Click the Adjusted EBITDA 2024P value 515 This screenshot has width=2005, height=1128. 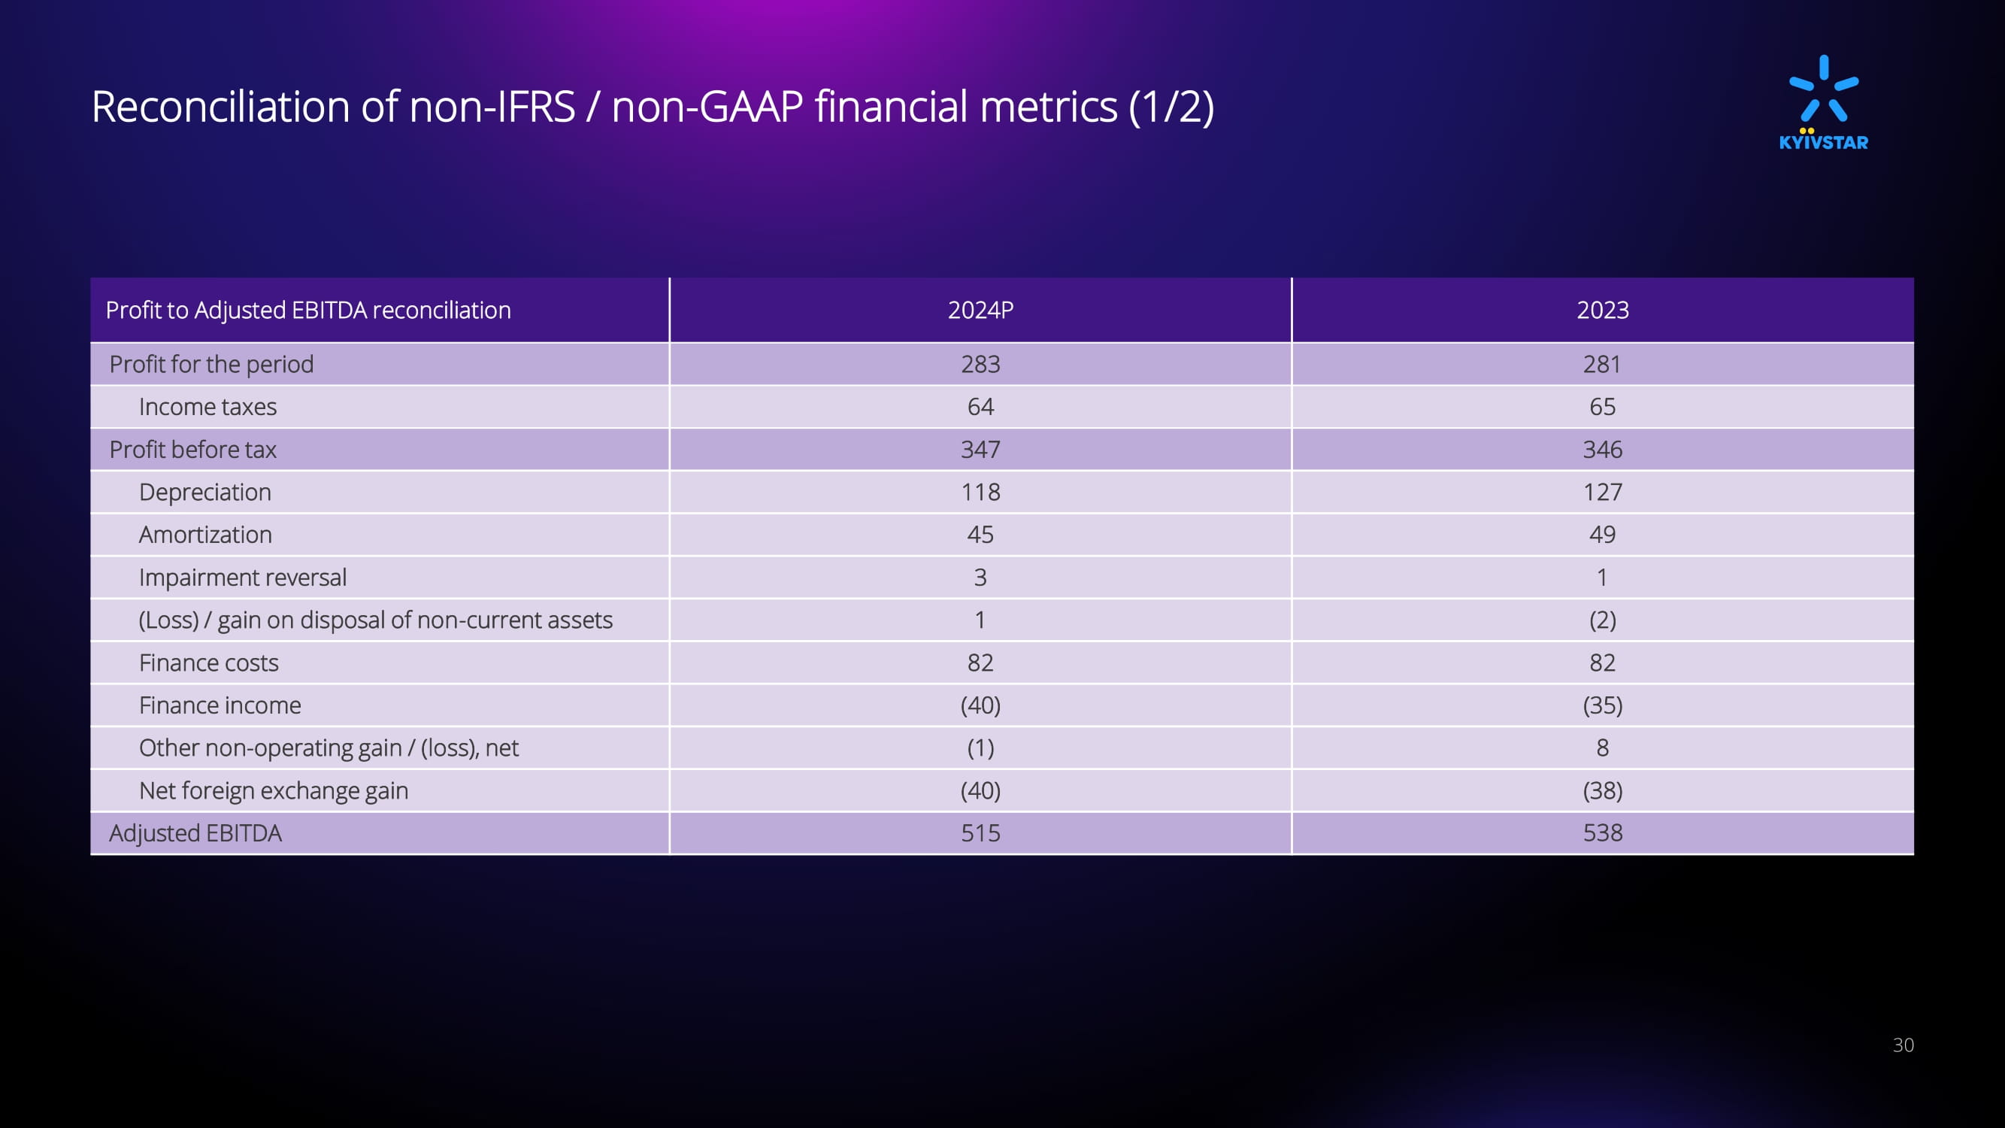point(980,833)
